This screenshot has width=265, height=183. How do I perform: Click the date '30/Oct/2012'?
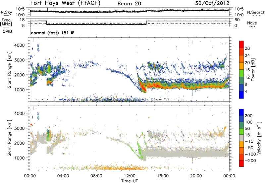[x=212, y=3]
